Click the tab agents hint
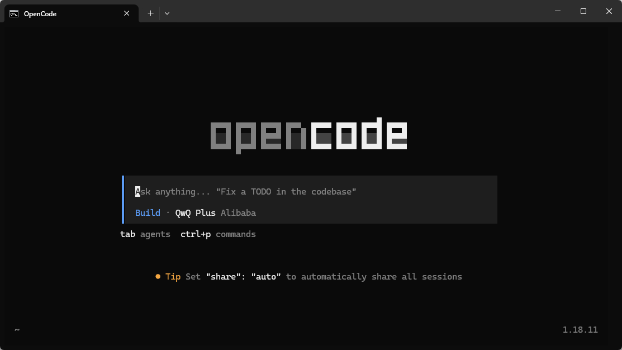Screen dimensions: 622x350 click(x=145, y=234)
